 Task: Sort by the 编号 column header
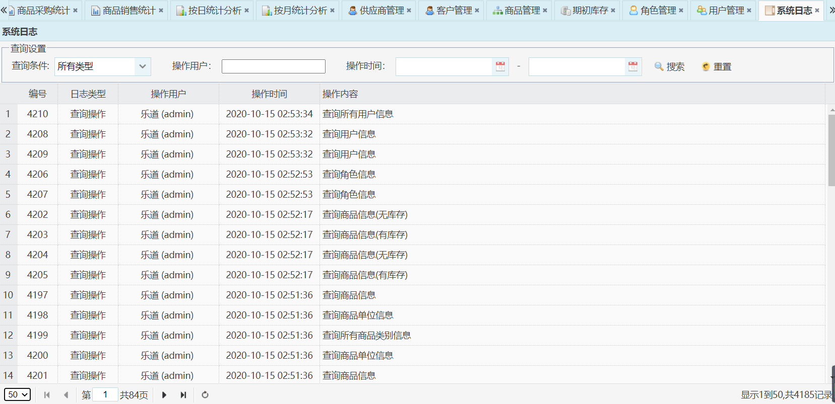click(38, 94)
